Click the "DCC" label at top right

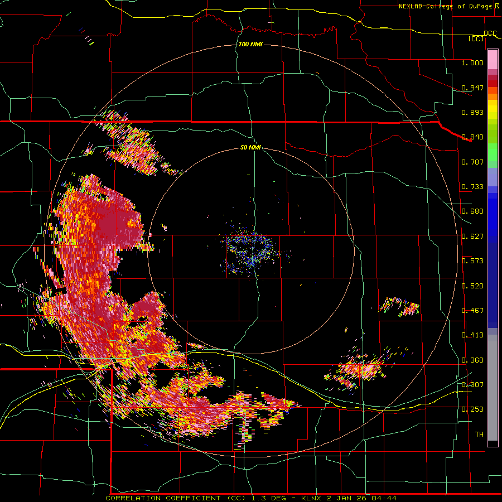(490, 33)
